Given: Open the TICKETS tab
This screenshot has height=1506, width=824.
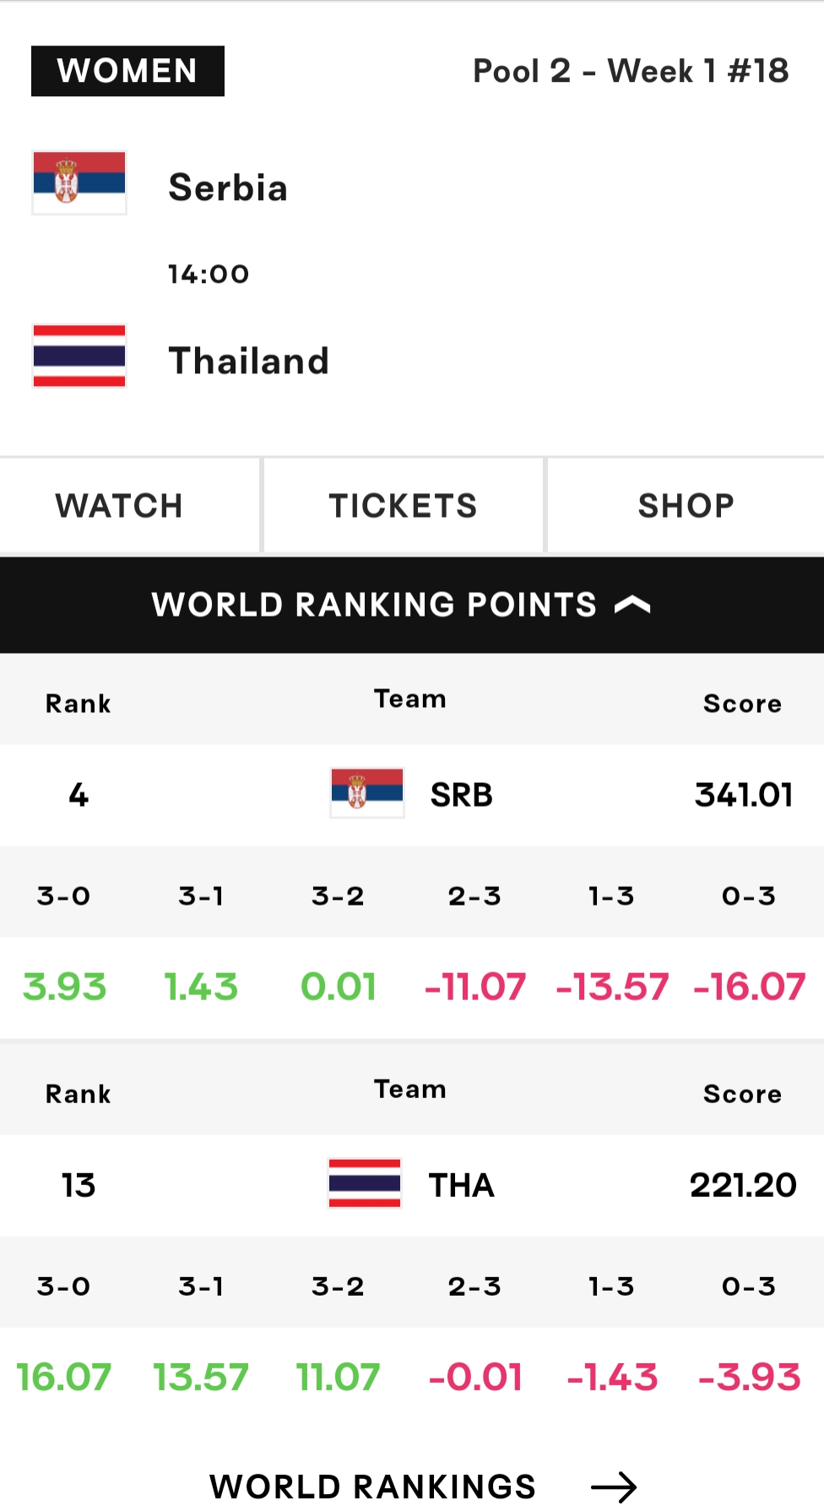Looking at the screenshot, I should (x=404, y=505).
